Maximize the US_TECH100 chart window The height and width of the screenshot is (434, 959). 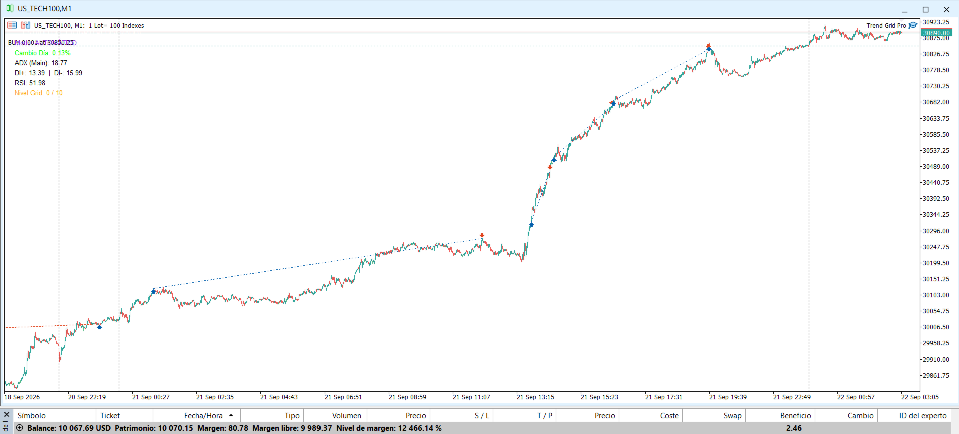pos(925,9)
